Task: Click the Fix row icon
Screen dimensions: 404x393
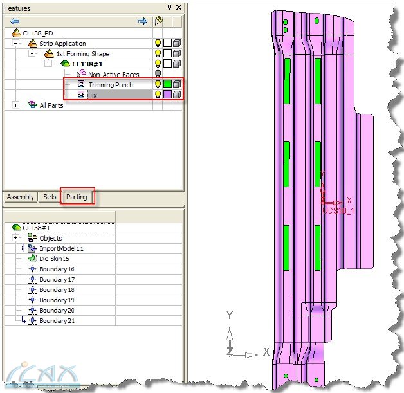Action: point(81,95)
